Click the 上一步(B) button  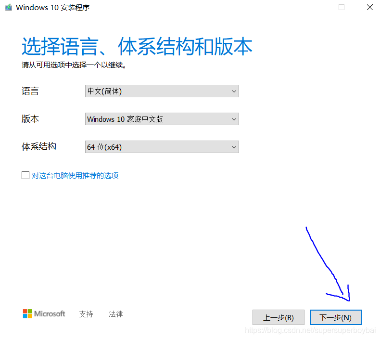(x=278, y=317)
